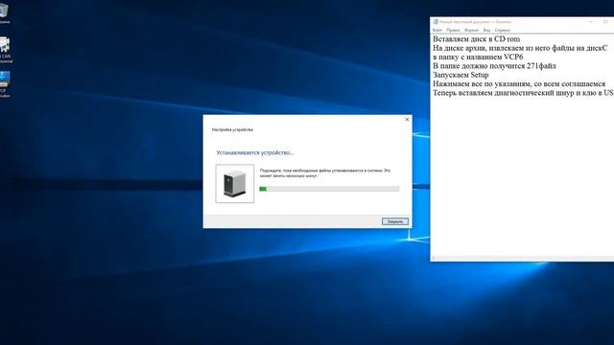This screenshot has height=345, width=614.
Task: Click the Закрыть button in device dialog
Action: [x=394, y=221]
